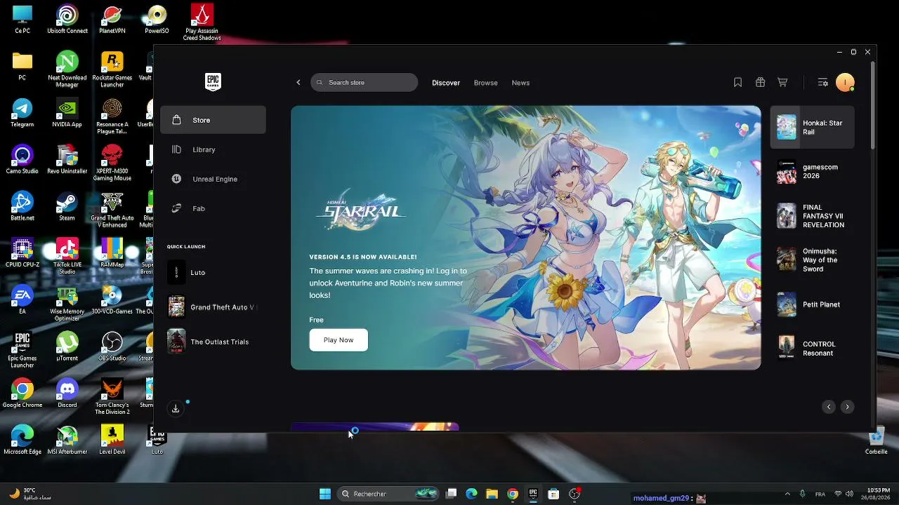This screenshot has width=899, height=505.
Task: Open the Library section in the sidebar
Action: tap(213, 149)
